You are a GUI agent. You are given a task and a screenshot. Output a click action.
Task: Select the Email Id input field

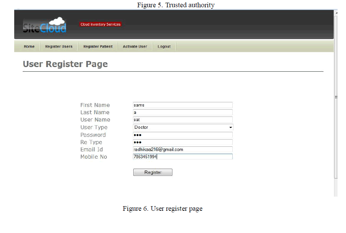[x=182, y=149]
